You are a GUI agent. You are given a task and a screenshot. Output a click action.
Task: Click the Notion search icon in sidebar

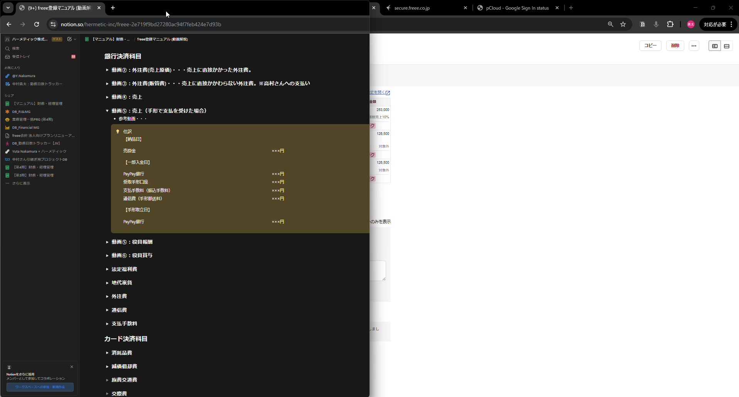click(7, 49)
